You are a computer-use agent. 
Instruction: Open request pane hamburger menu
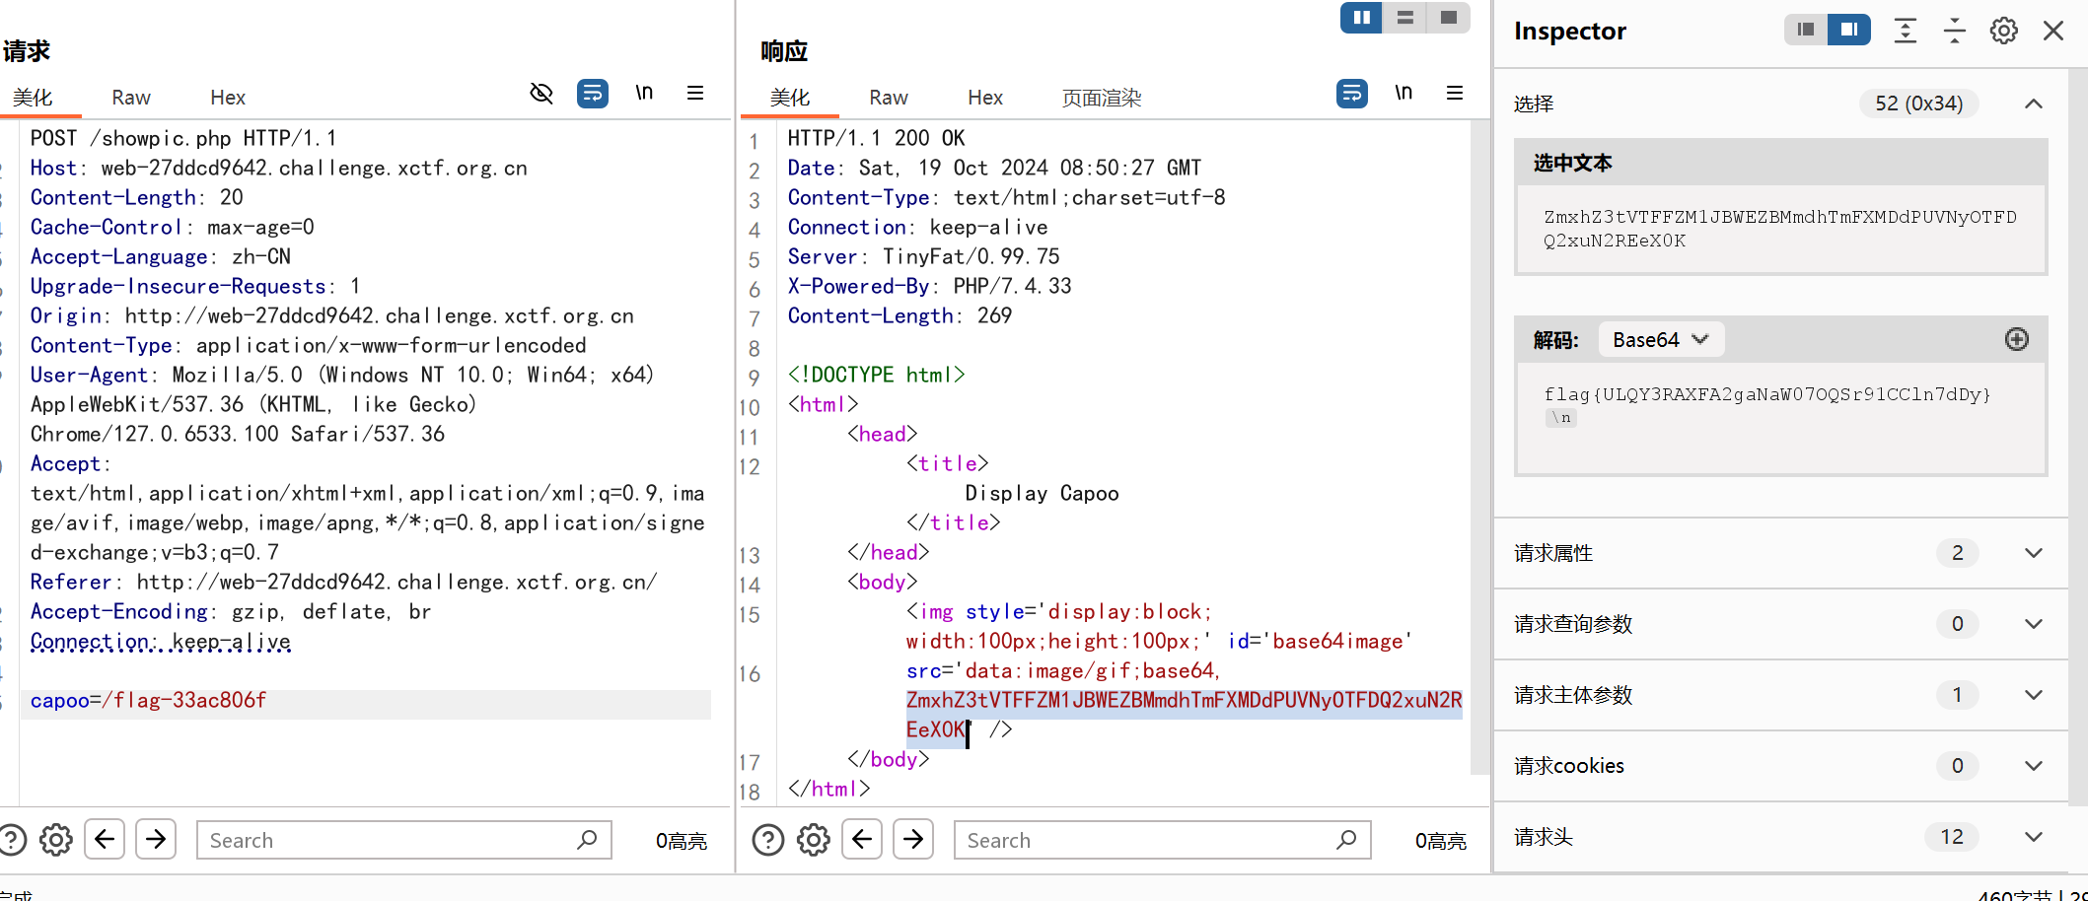[x=695, y=93]
